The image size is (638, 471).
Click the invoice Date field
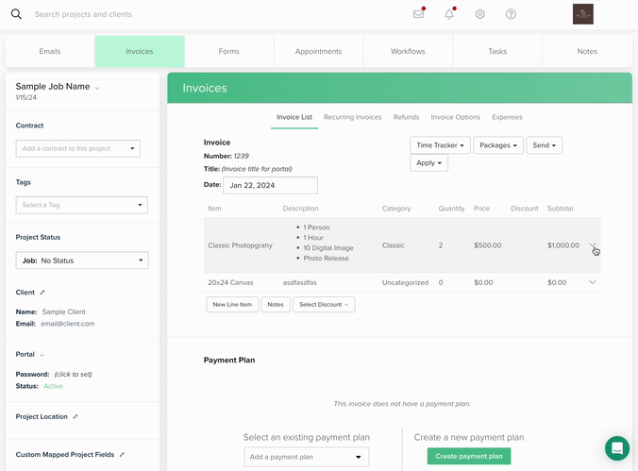point(270,185)
